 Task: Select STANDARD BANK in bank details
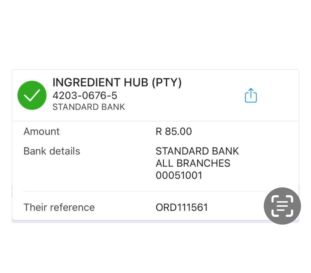(x=197, y=151)
